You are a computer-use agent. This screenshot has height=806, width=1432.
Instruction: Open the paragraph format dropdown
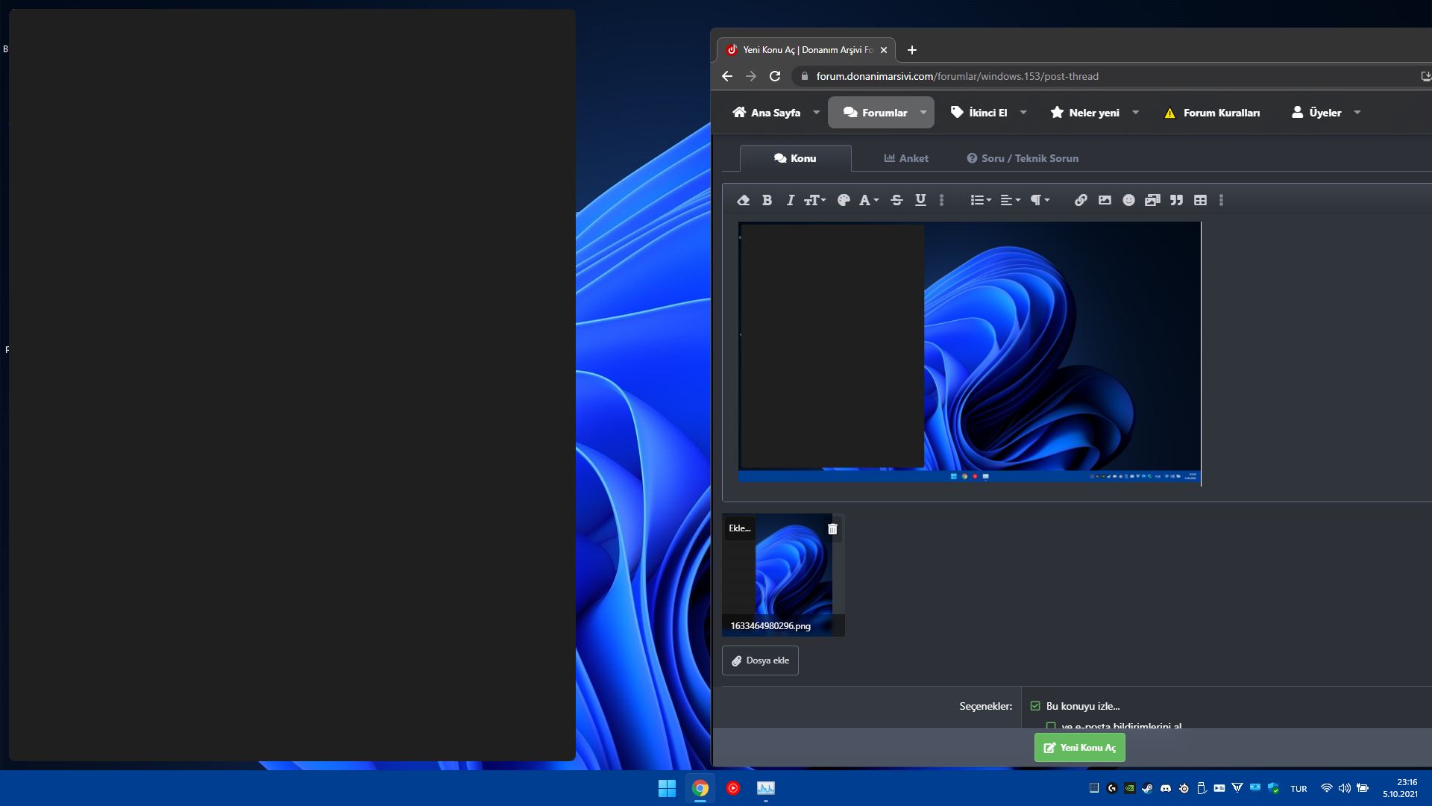tap(1040, 200)
